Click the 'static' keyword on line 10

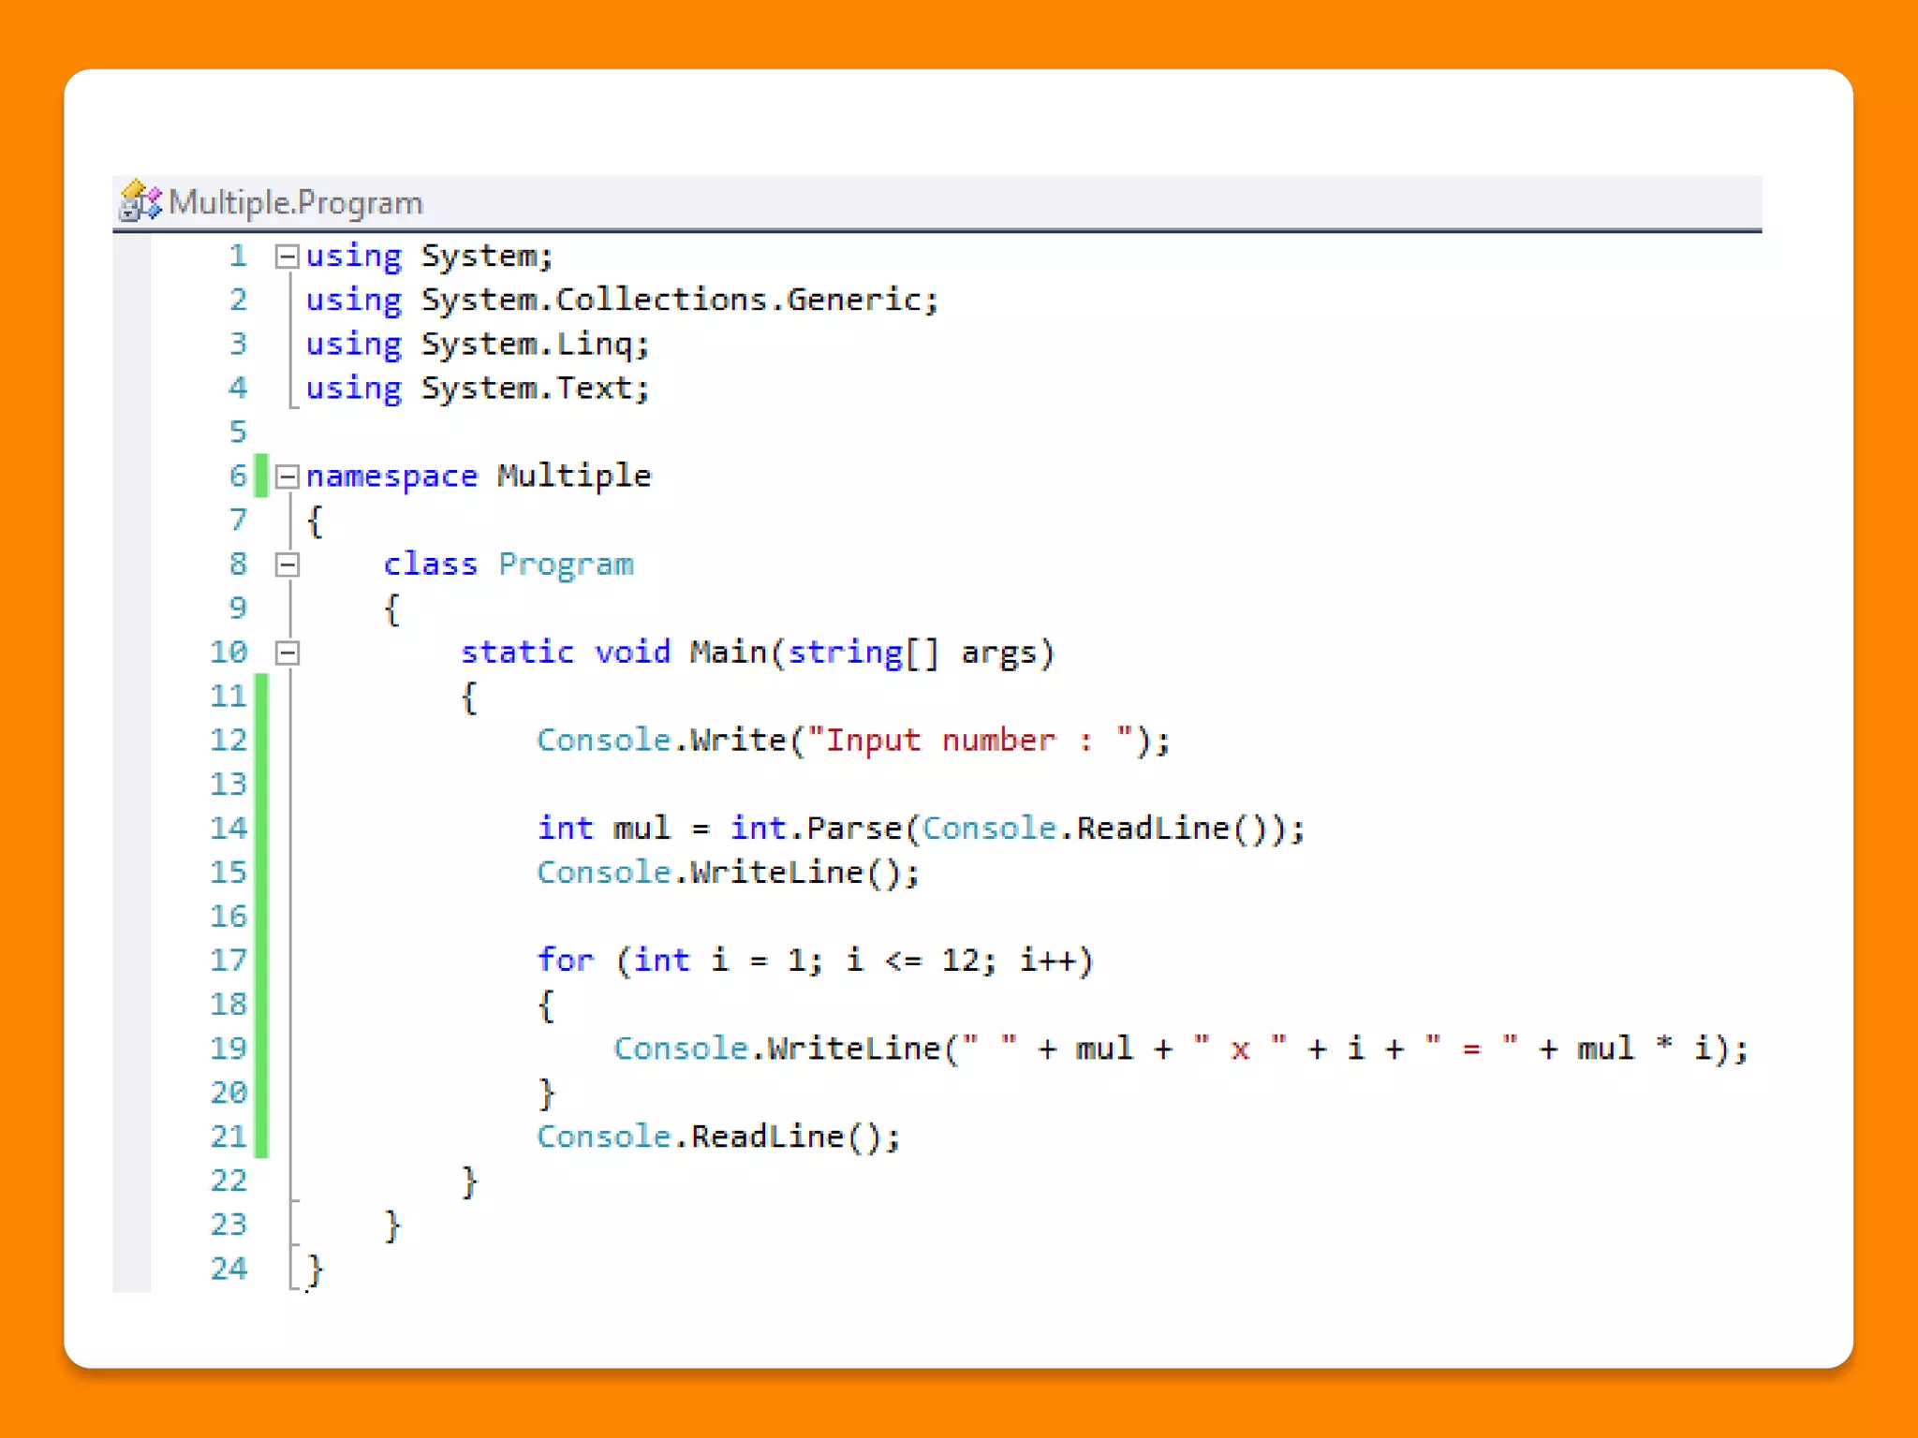pos(517,652)
